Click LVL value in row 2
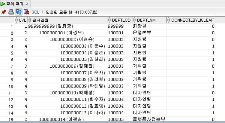The image size is (225, 123). pos(21,33)
